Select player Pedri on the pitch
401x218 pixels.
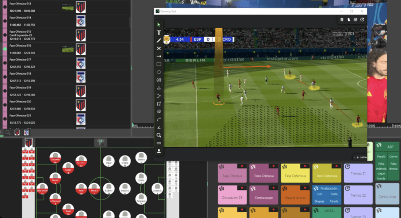coord(81,189)
